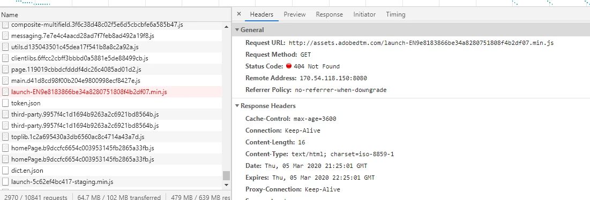
Task: Click file icon beside token.json
Action: 5,103
